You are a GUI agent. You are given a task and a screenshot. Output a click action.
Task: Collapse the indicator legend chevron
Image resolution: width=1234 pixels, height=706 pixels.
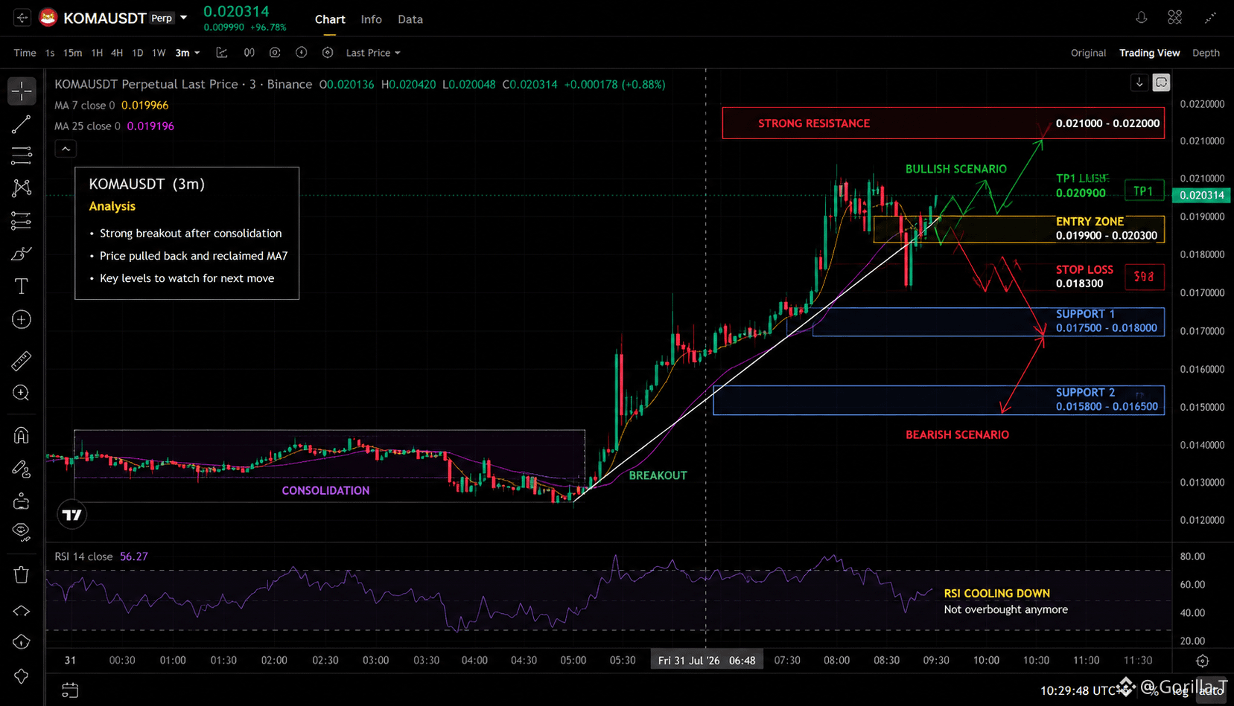(66, 149)
